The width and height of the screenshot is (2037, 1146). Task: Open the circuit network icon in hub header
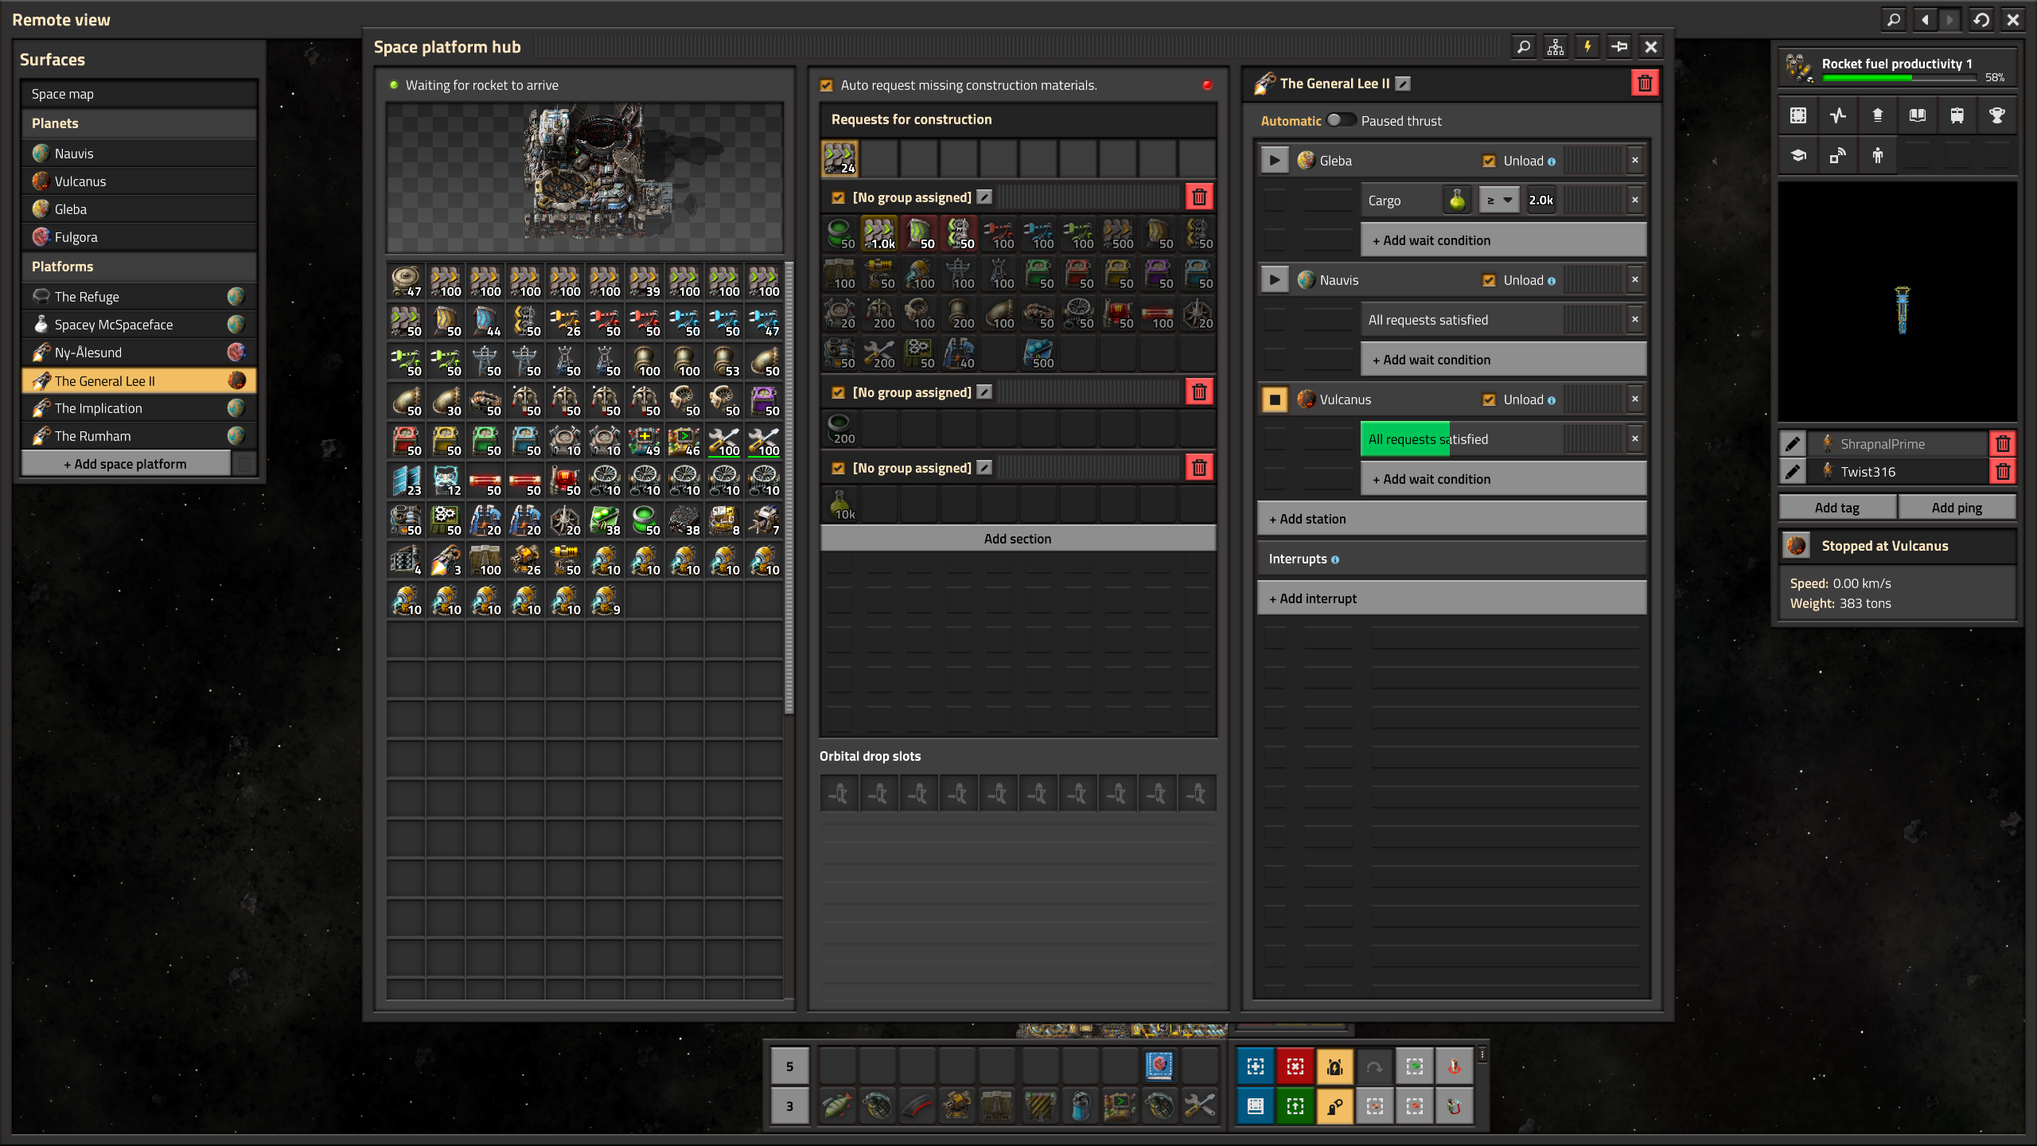coord(1555,47)
